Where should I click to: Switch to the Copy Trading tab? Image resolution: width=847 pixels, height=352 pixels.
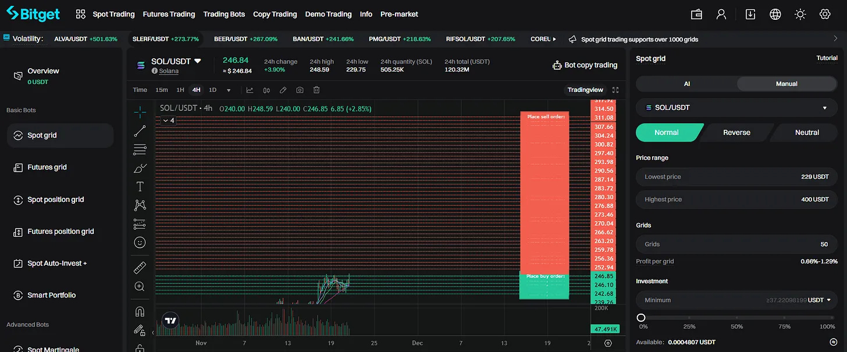(x=275, y=14)
